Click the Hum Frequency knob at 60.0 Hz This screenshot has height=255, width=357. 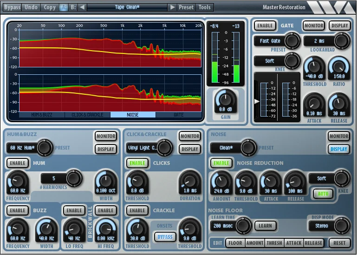pyautogui.click(x=18, y=181)
